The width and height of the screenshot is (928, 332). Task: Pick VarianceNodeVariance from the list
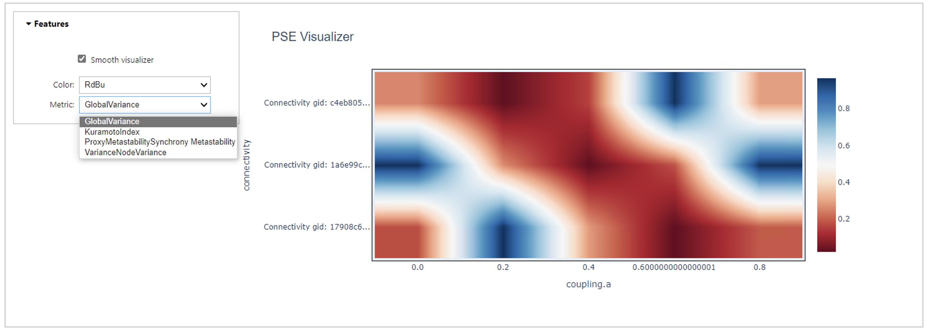tap(125, 153)
